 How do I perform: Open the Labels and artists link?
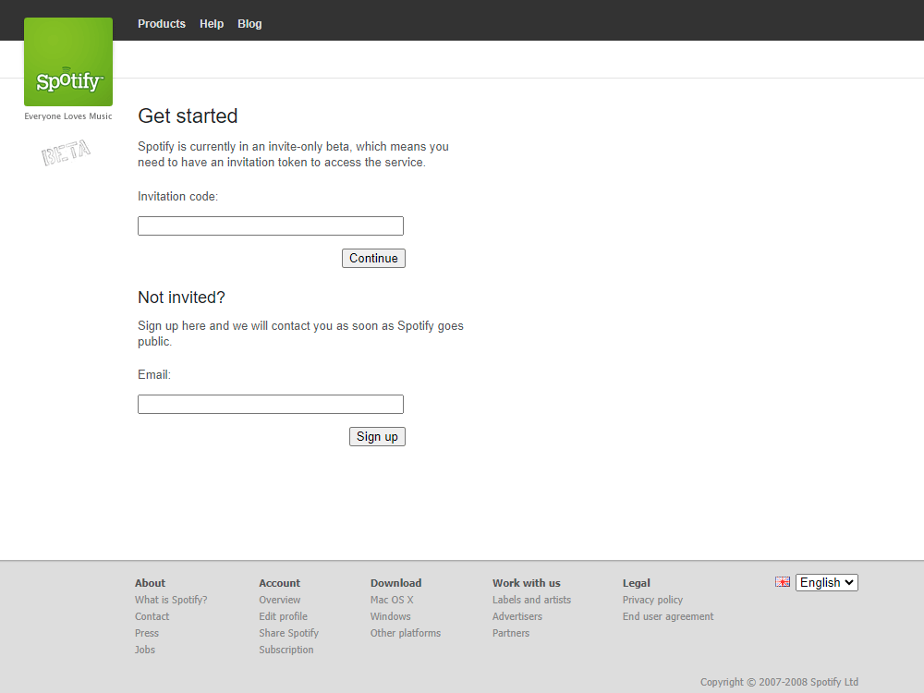[x=531, y=600]
